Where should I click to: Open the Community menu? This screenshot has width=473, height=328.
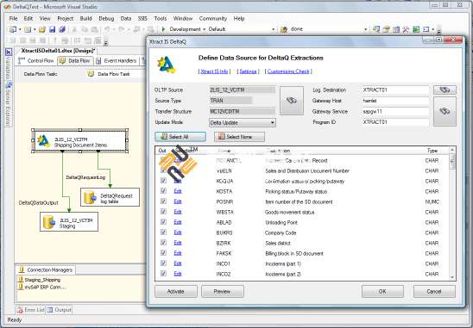click(213, 18)
